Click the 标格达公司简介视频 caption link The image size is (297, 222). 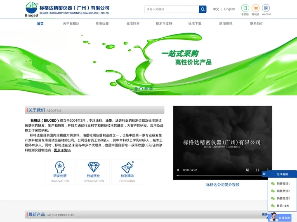tap(223, 185)
